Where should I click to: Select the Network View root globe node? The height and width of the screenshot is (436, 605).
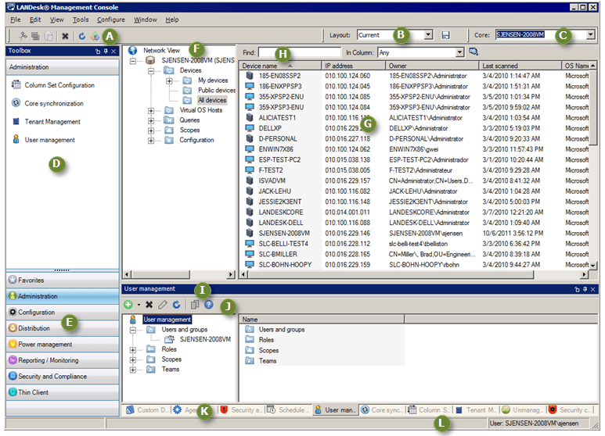coord(133,51)
